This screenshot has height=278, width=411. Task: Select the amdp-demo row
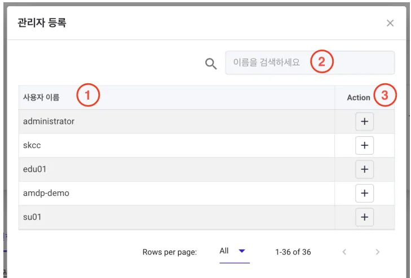tap(206, 193)
